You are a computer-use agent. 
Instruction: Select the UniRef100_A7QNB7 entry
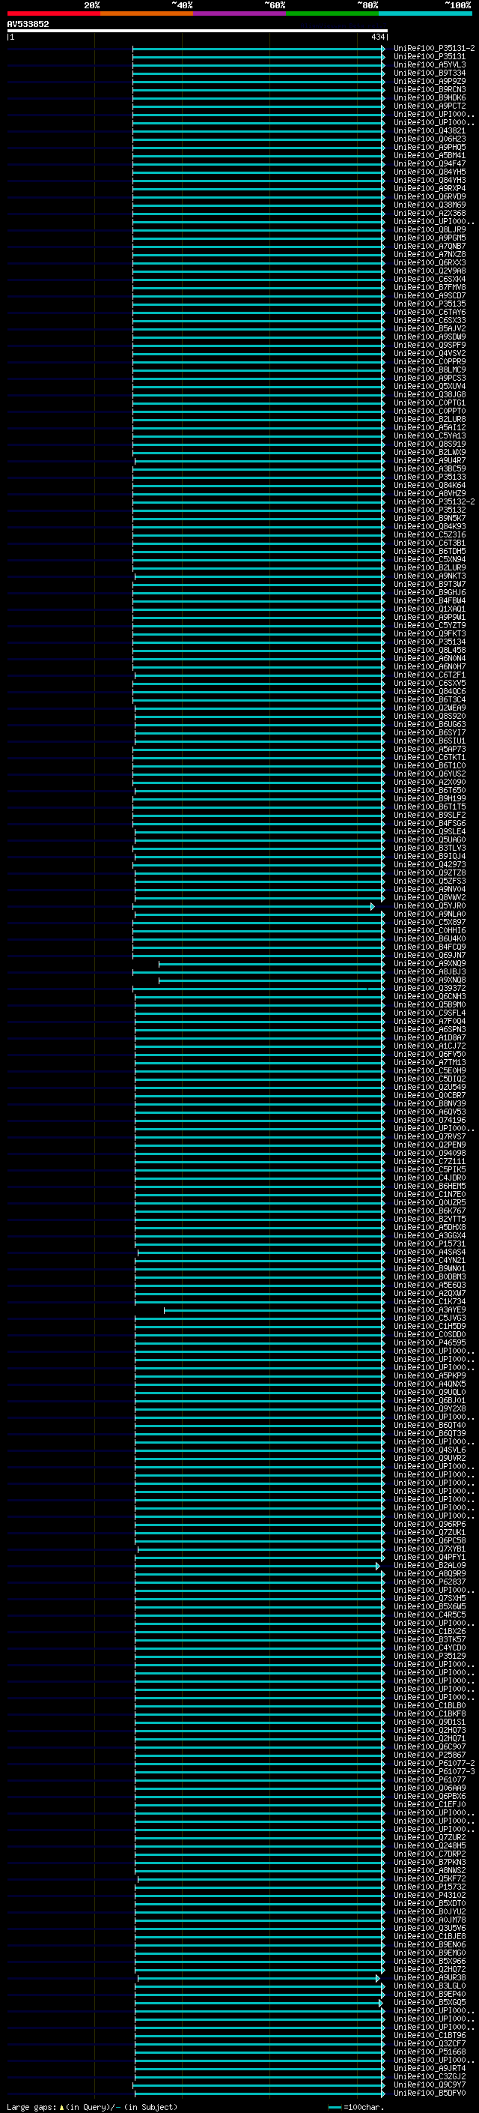click(x=430, y=246)
